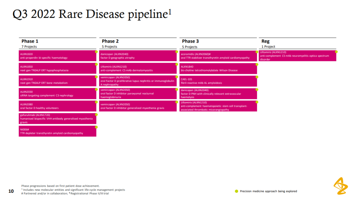Select the vemircopan generalized myasthenia gravis box

pyautogui.click(x=138, y=106)
